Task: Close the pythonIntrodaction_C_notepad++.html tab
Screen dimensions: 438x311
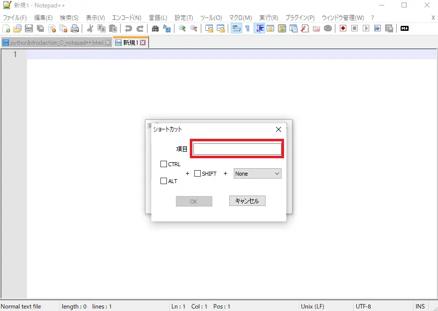Action: pos(108,43)
